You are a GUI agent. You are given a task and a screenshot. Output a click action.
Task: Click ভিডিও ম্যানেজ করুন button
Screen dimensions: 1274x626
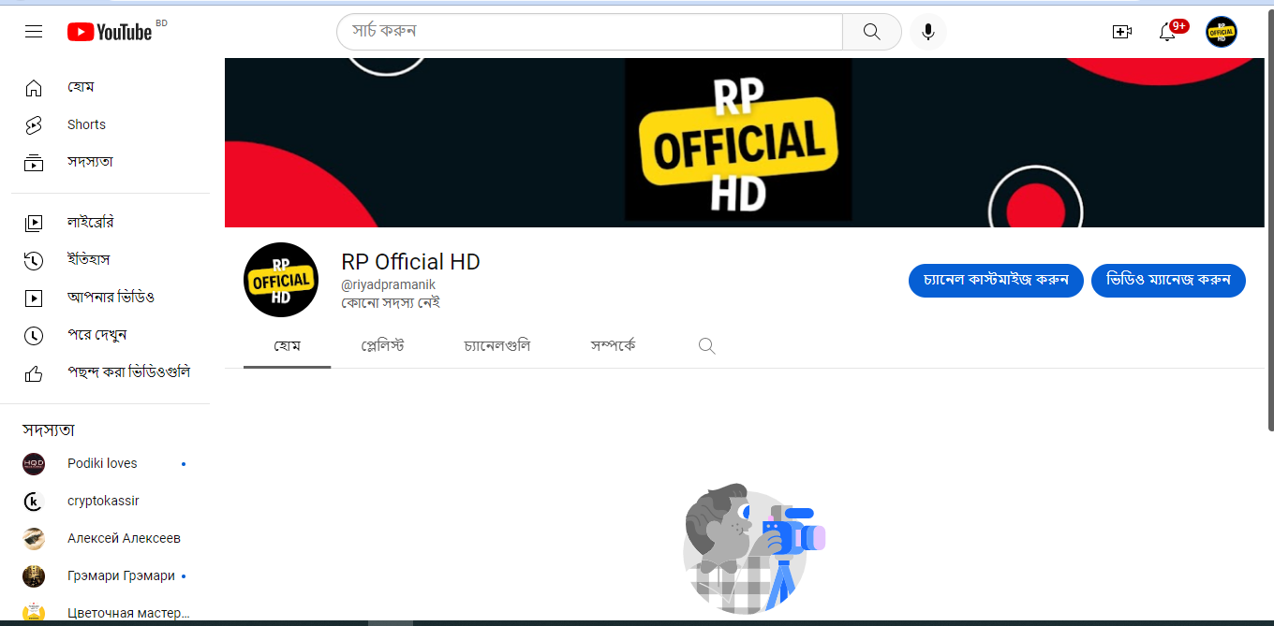click(1168, 281)
